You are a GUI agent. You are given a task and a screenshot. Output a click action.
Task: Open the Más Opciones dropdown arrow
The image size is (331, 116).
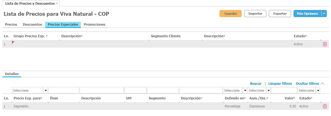pos(324,14)
